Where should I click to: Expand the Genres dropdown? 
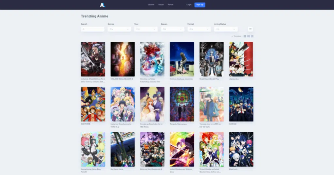point(119,29)
